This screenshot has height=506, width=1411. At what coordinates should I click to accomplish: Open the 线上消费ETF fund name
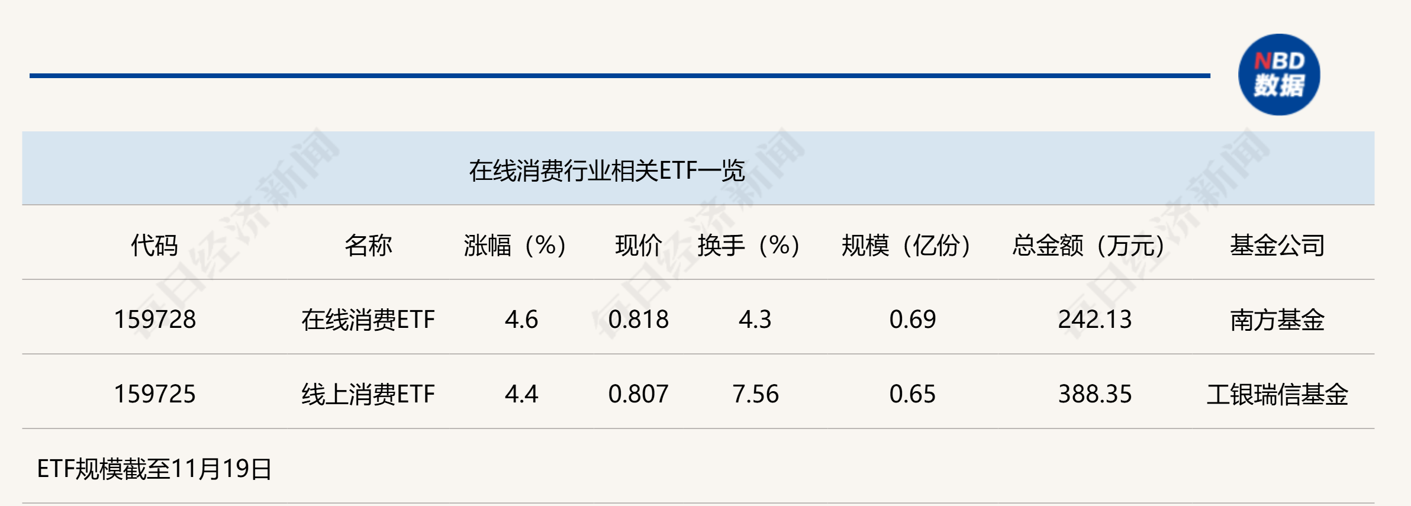pyautogui.click(x=368, y=394)
